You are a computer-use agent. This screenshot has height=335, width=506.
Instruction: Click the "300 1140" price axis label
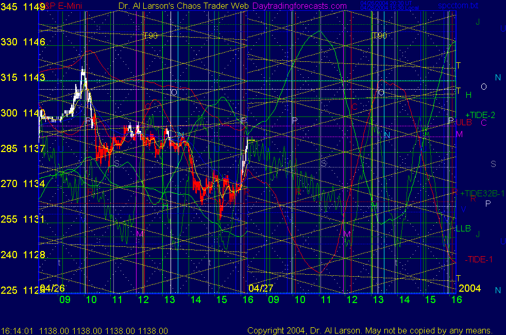pos(23,113)
